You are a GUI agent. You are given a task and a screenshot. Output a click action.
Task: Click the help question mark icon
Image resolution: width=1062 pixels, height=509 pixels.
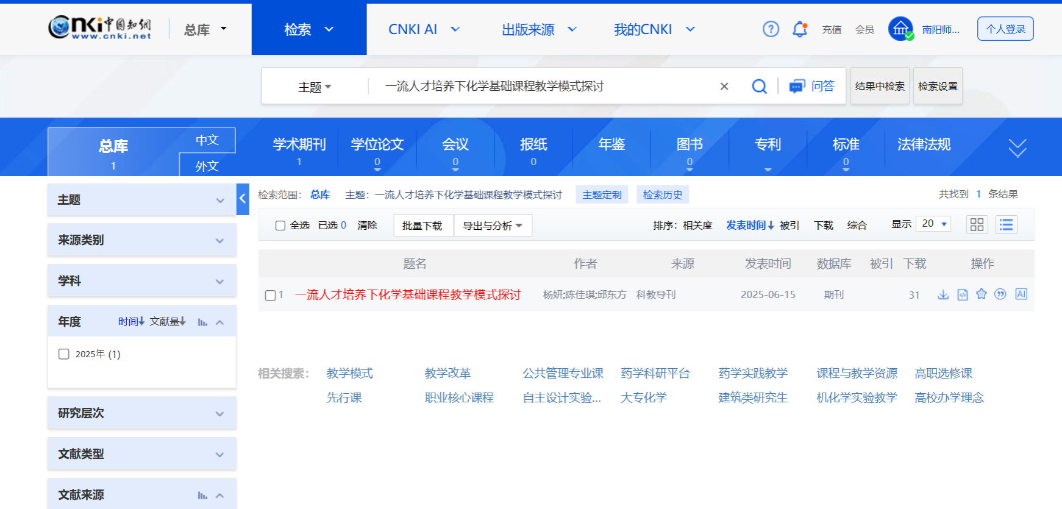(771, 29)
